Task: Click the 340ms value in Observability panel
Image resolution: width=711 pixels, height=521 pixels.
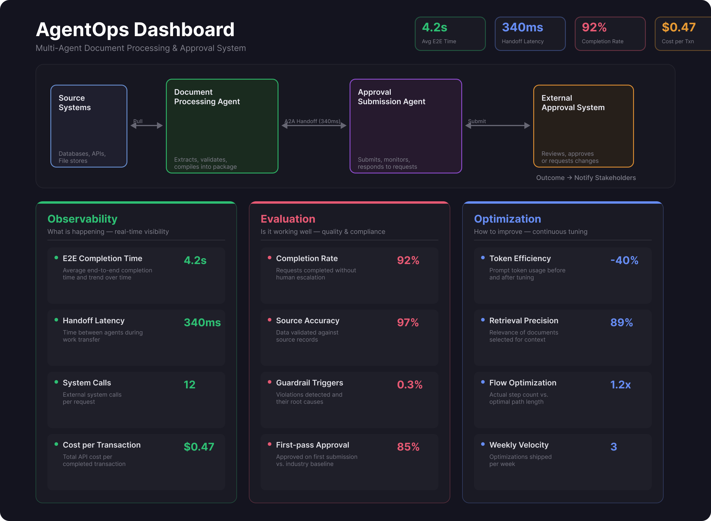Action: 202,322
